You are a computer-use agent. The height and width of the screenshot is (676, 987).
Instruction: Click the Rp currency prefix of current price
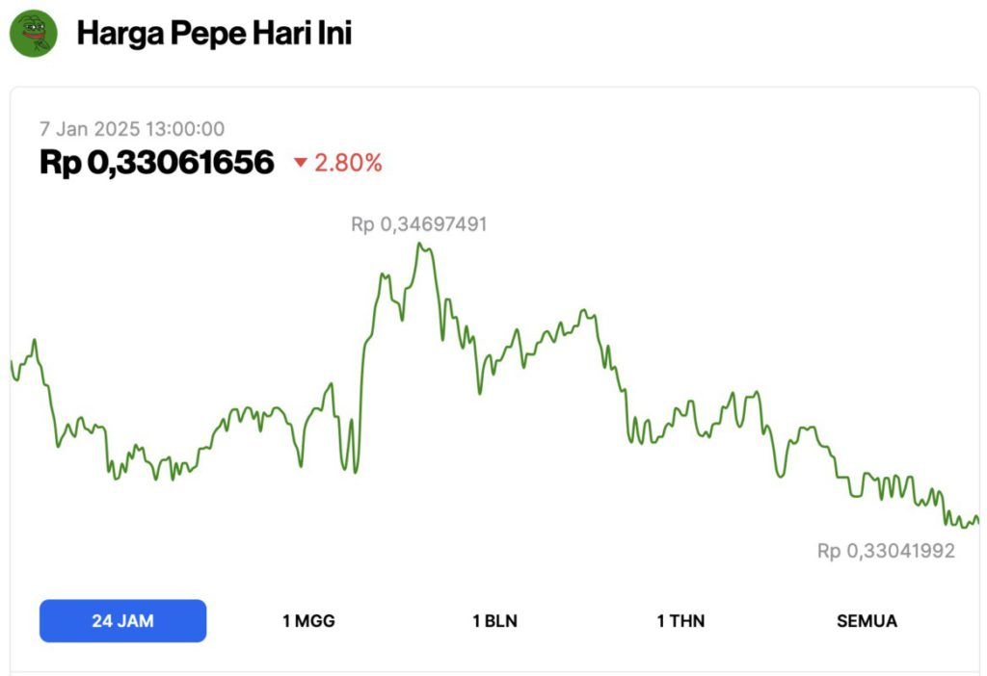60,163
